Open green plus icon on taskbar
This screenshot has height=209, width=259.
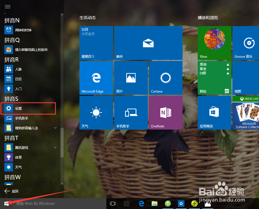tap(194, 204)
